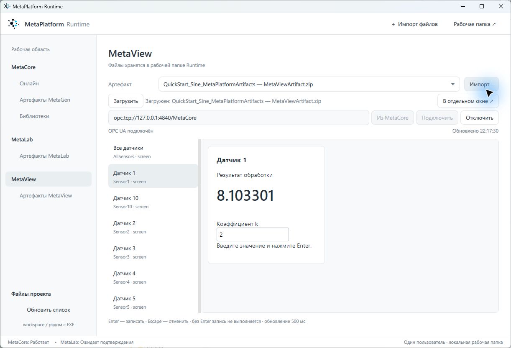
Task: Open Импорт файлов in the header
Action: tap(414, 24)
